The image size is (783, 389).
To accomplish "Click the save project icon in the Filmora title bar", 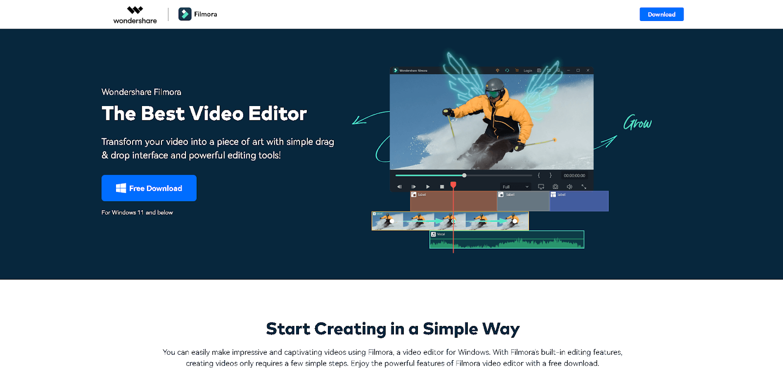I will tap(539, 70).
